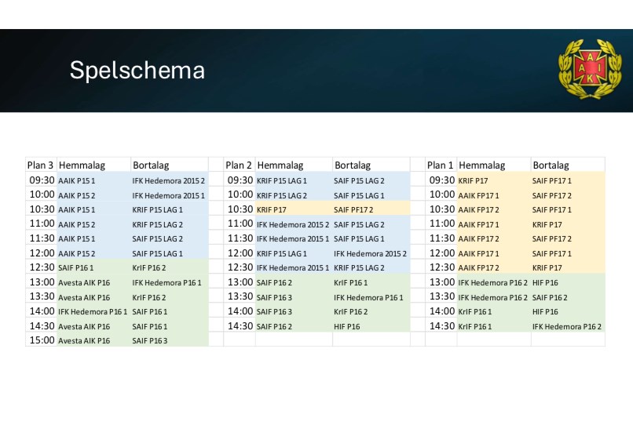The height and width of the screenshot is (425, 633).
Task: Click SAIF P16 3 in the 15:00 row
Action: coord(150,341)
